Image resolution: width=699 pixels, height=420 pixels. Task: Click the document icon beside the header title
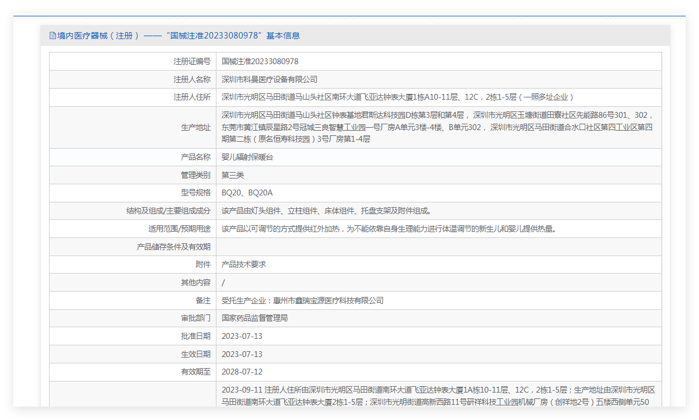53,36
